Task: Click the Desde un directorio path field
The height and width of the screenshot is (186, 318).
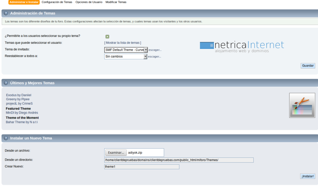Action: pos(179,160)
